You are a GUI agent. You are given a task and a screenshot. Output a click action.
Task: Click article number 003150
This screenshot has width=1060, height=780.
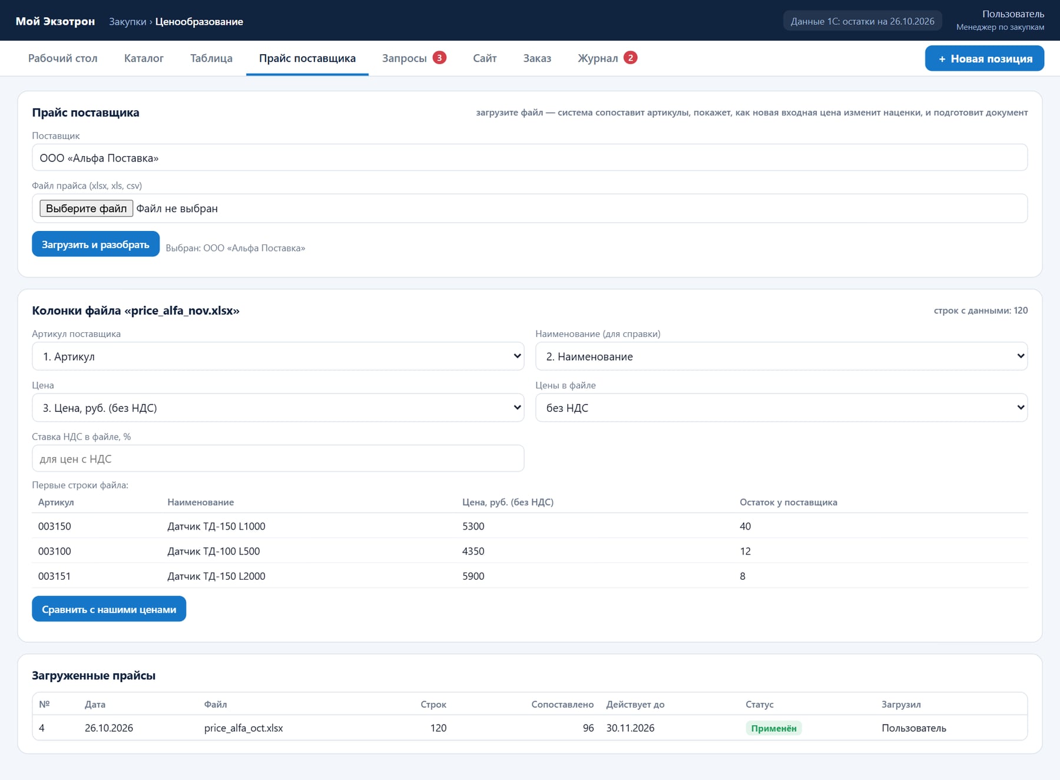coord(55,526)
